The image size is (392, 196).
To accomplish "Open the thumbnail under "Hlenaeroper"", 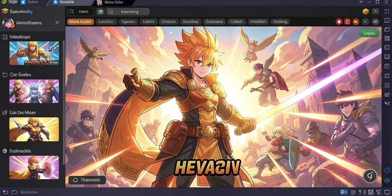I will (x=34, y=53).
